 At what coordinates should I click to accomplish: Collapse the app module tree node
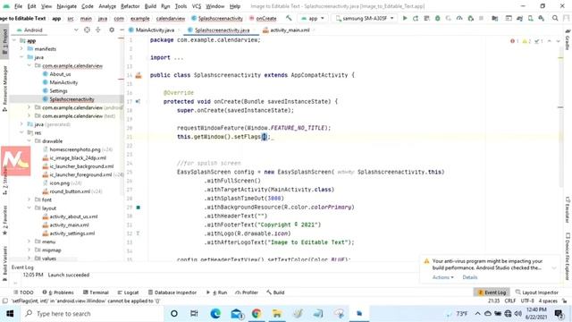coord(14,40)
